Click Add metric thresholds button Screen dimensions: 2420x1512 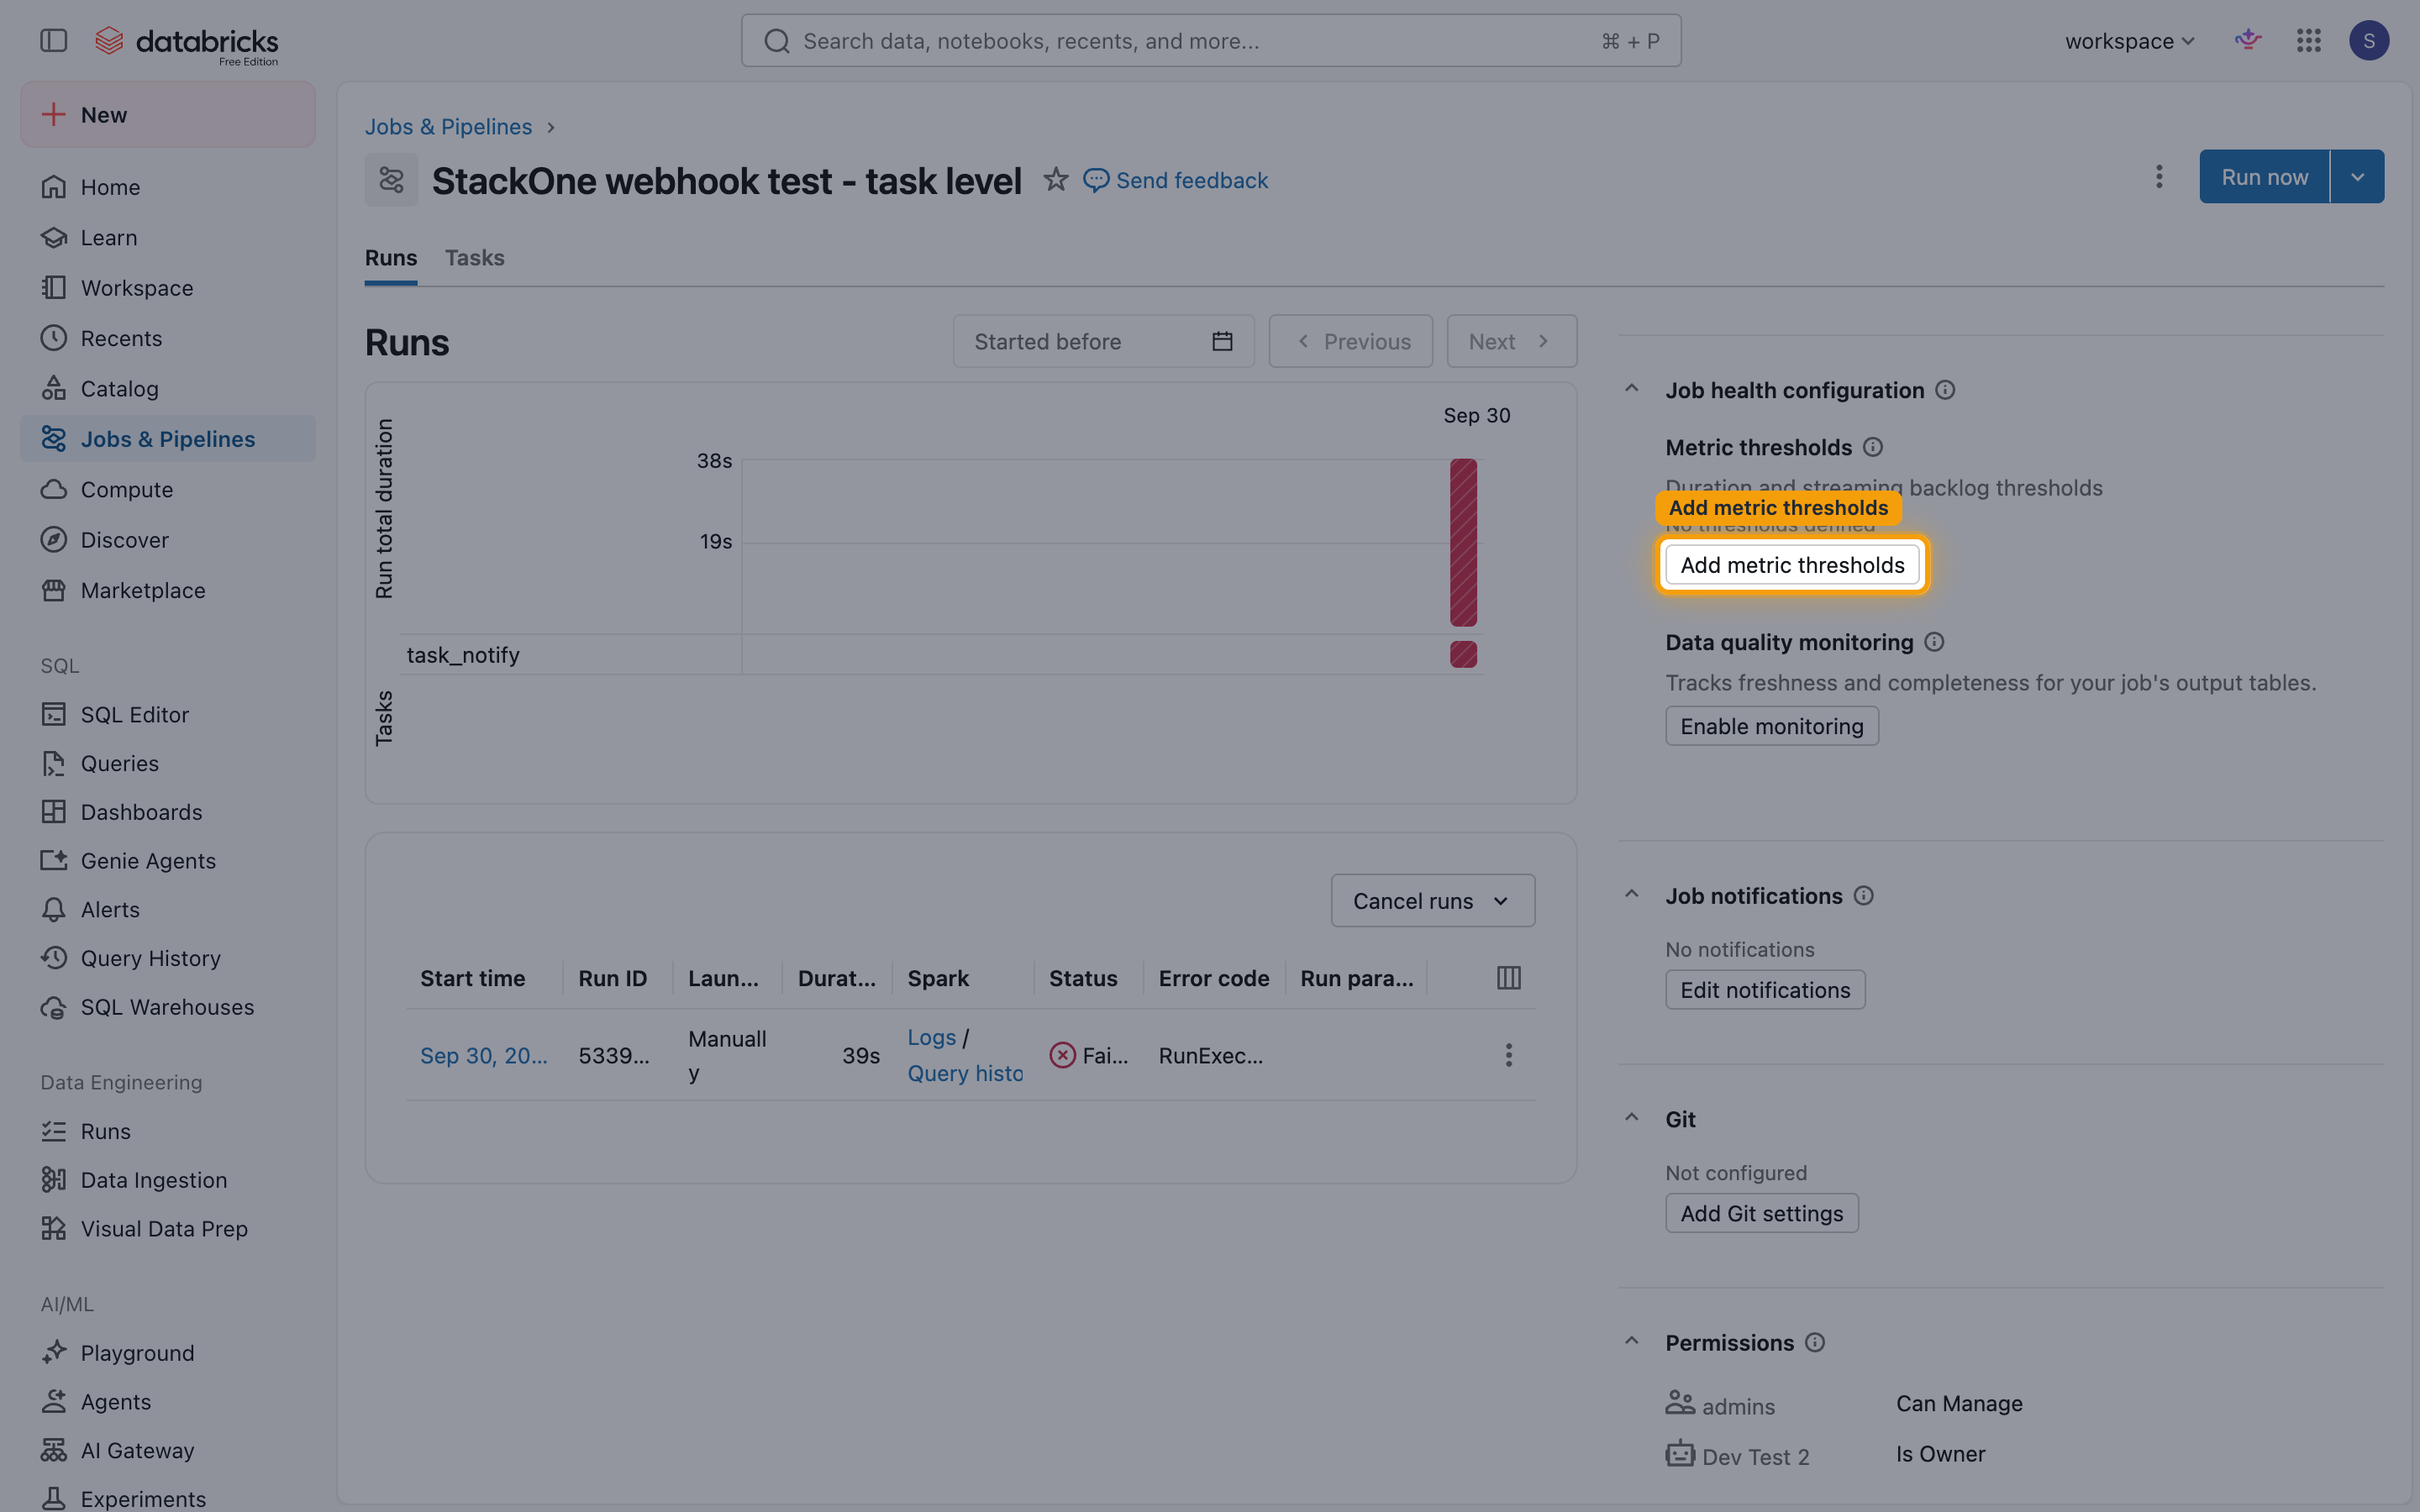1792,565
